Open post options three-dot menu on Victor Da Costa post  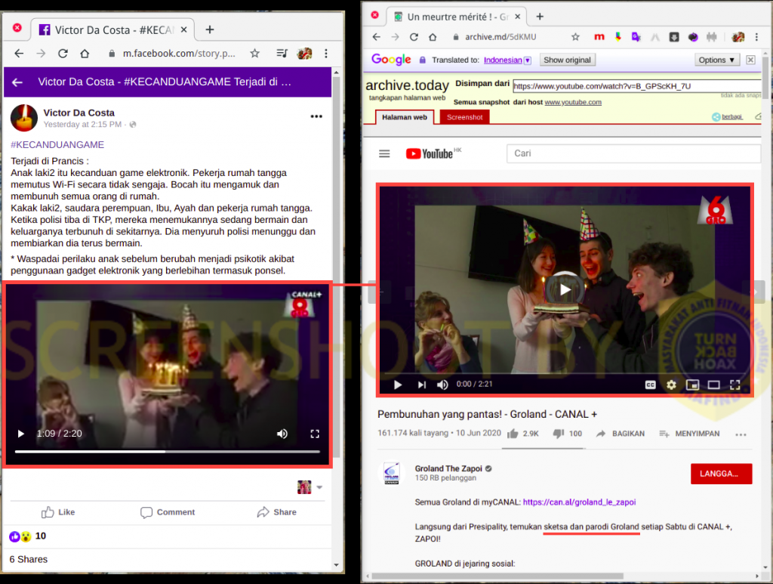(x=316, y=116)
